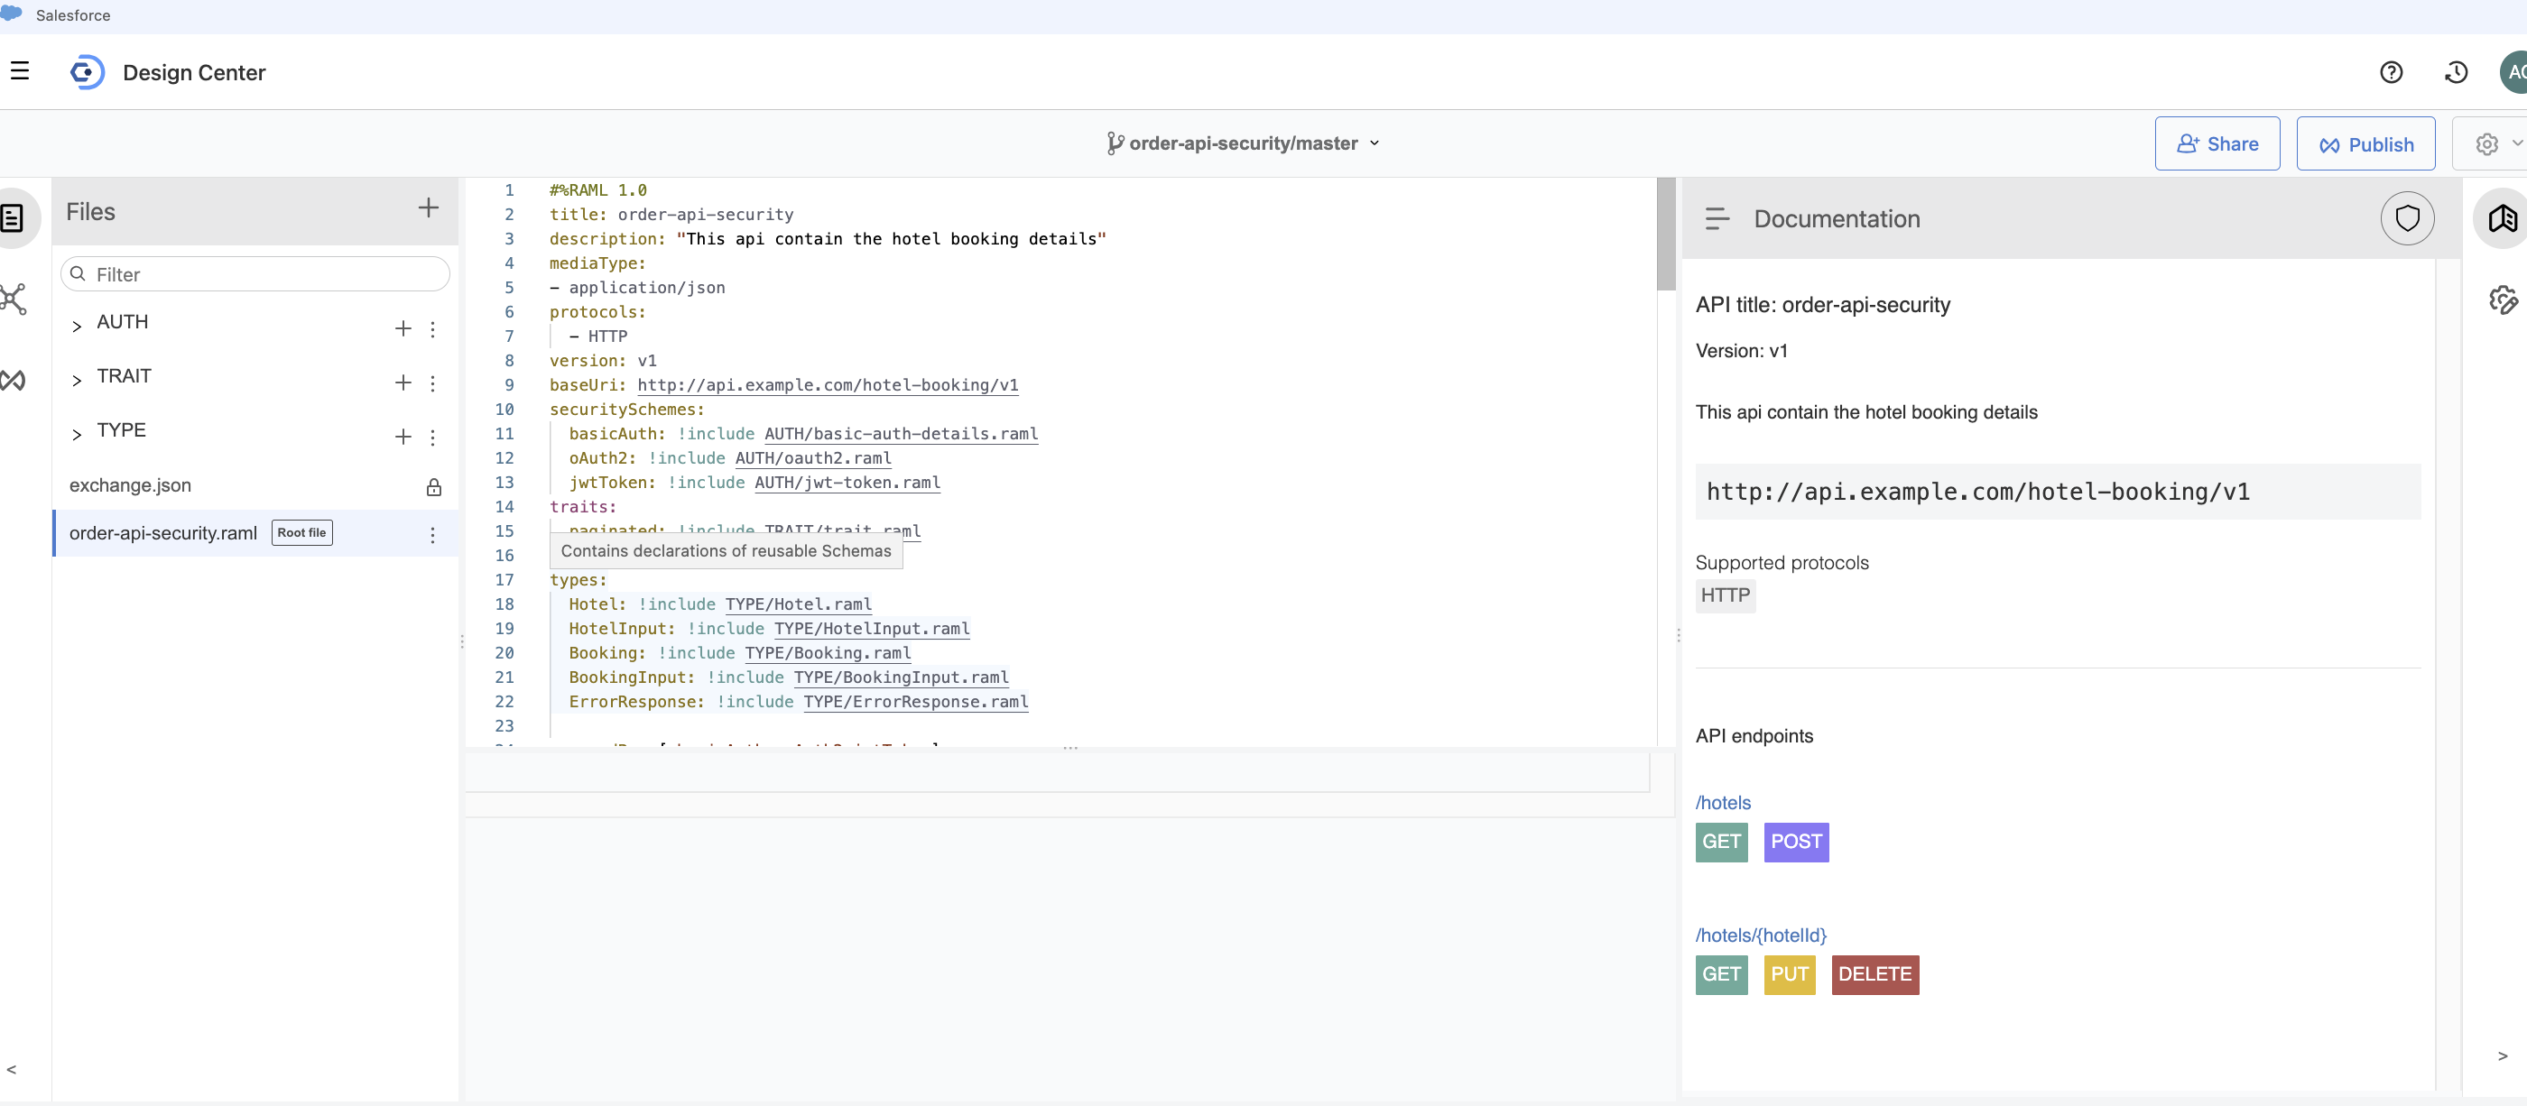Screen dimensions: 2527x1106
Task: Select the Files panel sidebar icon
Action: pyautogui.click(x=14, y=217)
